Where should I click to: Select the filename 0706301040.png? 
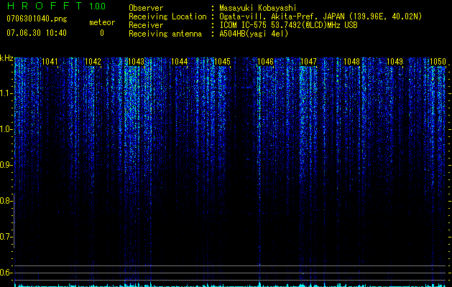click(37, 19)
